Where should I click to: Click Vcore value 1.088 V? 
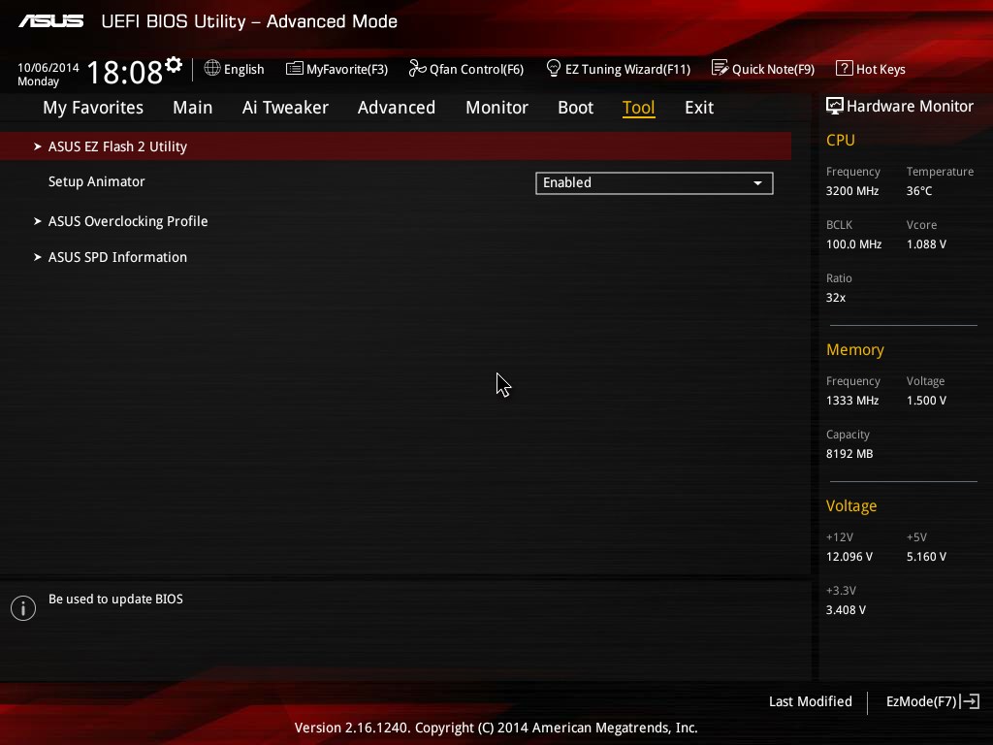926,243
